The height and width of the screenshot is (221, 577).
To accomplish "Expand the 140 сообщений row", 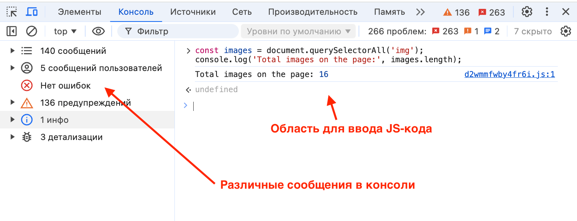I will click(x=12, y=51).
